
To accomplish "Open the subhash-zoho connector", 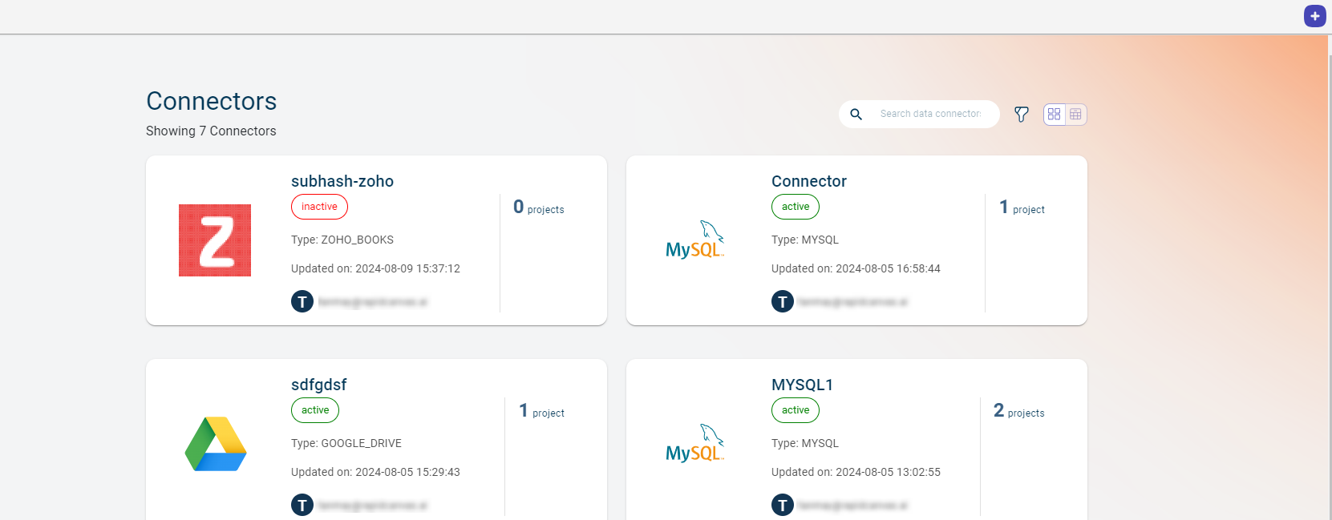I will (x=342, y=181).
